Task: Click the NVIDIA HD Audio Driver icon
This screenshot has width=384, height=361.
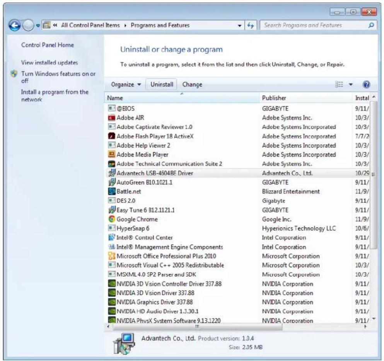Action: [x=112, y=311]
